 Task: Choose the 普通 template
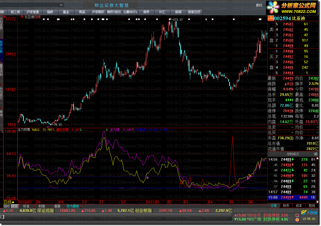click(x=57, y=206)
